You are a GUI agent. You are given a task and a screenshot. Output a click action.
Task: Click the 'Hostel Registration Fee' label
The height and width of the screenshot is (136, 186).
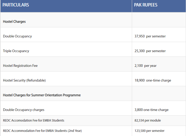tap(20, 66)
